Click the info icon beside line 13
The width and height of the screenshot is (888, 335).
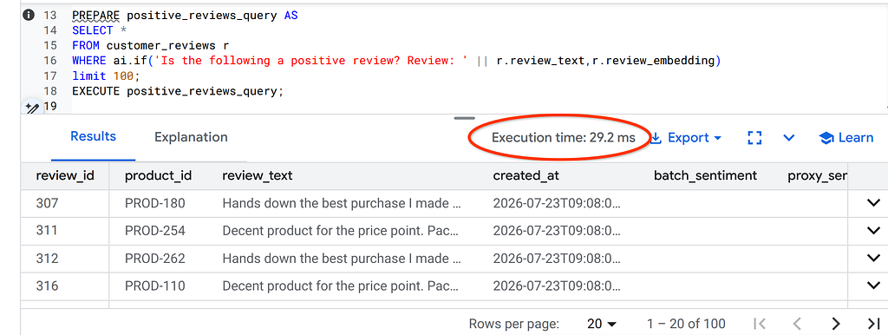coord(28,16)
